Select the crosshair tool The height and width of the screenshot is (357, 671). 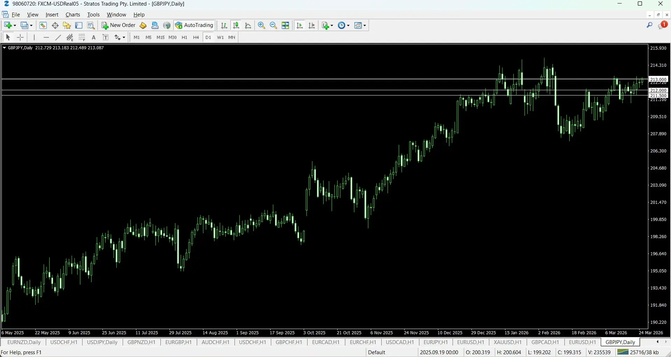(20, 37)
